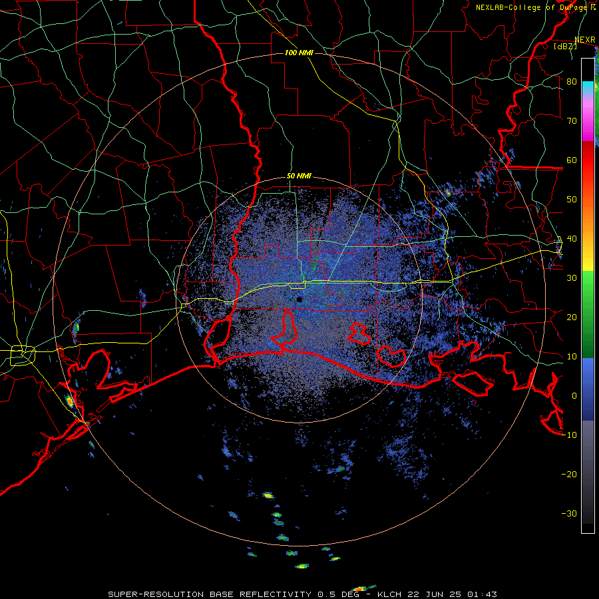Click the SUPER-RESOLUTION BASE REFLECTIVITY caption text
Viewport: 599px width, 599px height.
(210, 594)
